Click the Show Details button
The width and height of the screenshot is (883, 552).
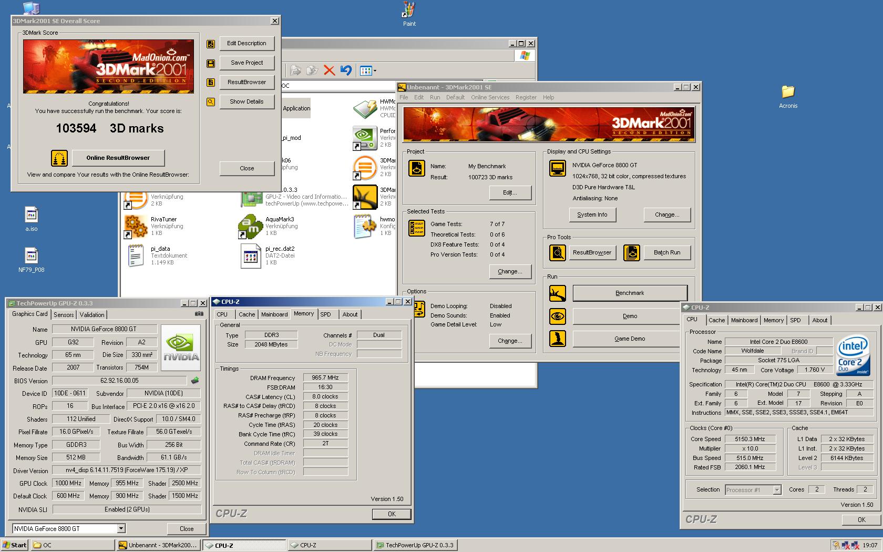[x=247, y=101]
